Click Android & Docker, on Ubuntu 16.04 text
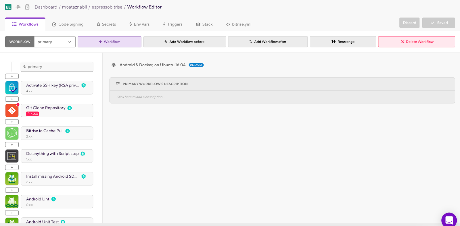460x226 pixels. click(x=152, y=65)
